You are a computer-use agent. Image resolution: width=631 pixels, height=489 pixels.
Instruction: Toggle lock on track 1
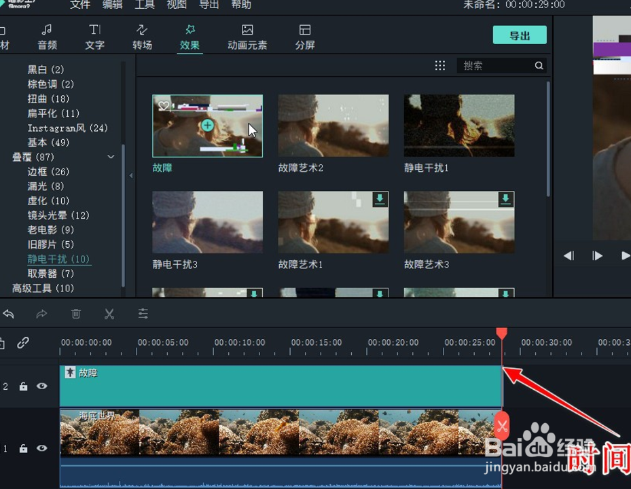23,448
